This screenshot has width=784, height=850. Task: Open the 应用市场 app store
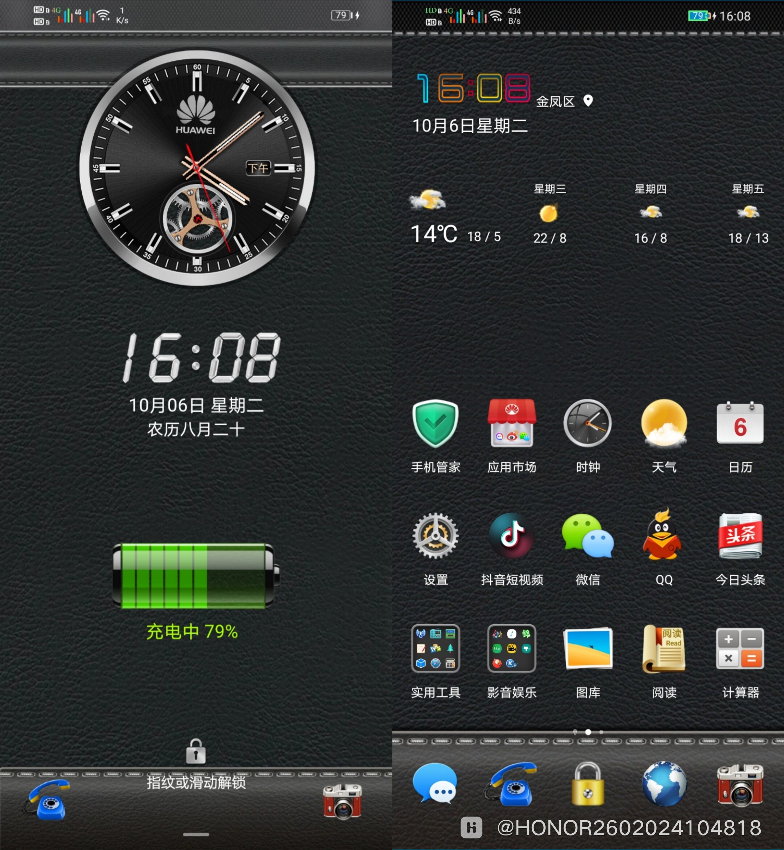click(512, 423)
